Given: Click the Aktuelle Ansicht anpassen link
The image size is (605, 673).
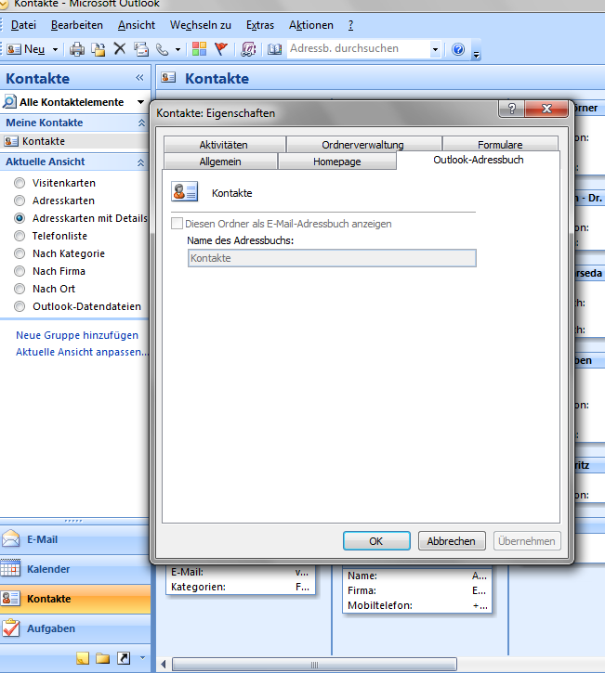Looking at the screenshot, I should pyautogui.click(x=82, y=352).
